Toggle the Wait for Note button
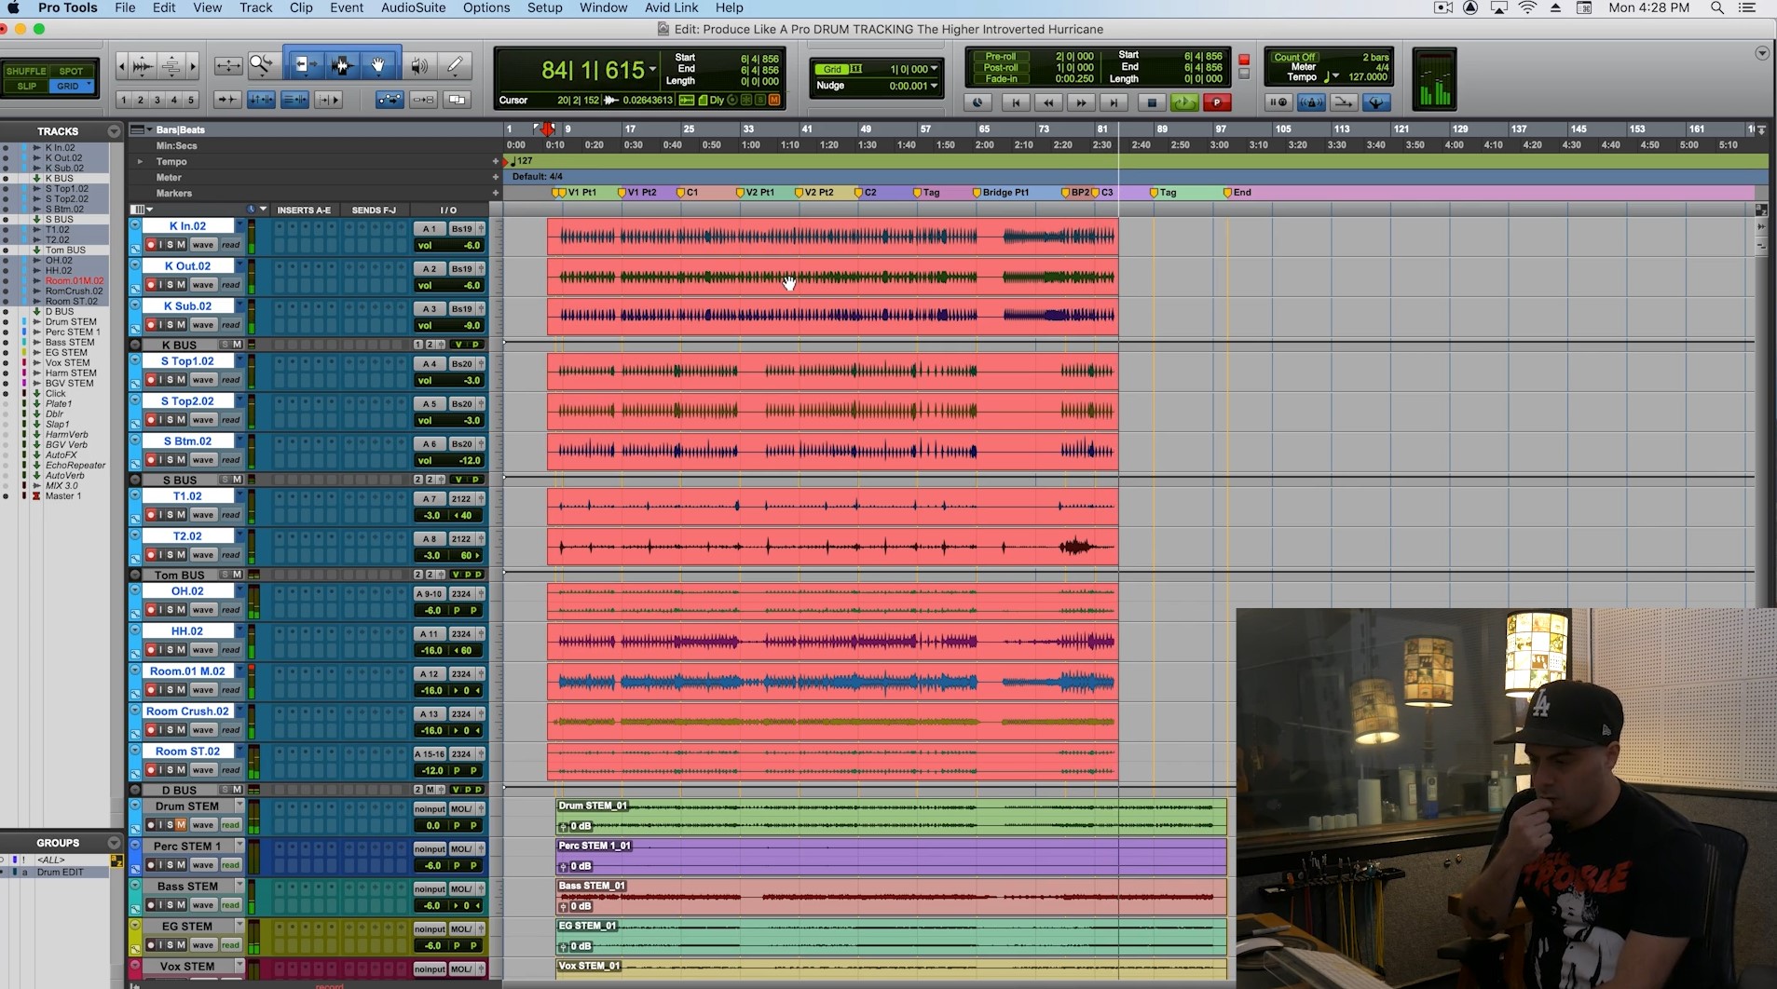 [x=1278, y=102]
